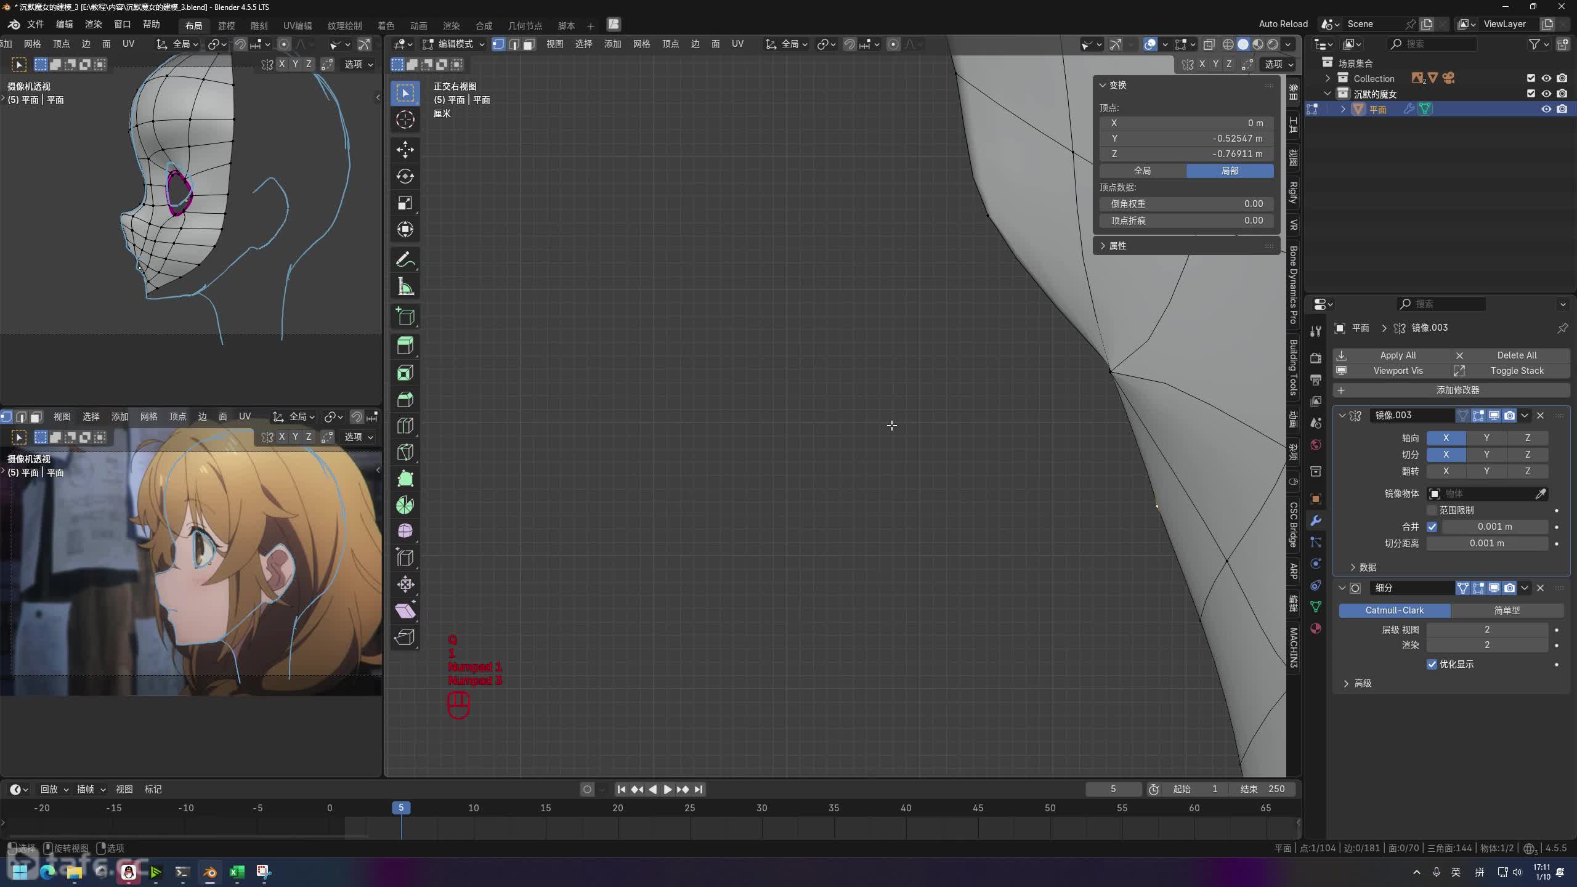Viewport: 1577px width, 887px height.
Task: Activate the Annotate pencil tool
Action: point(405,261)
